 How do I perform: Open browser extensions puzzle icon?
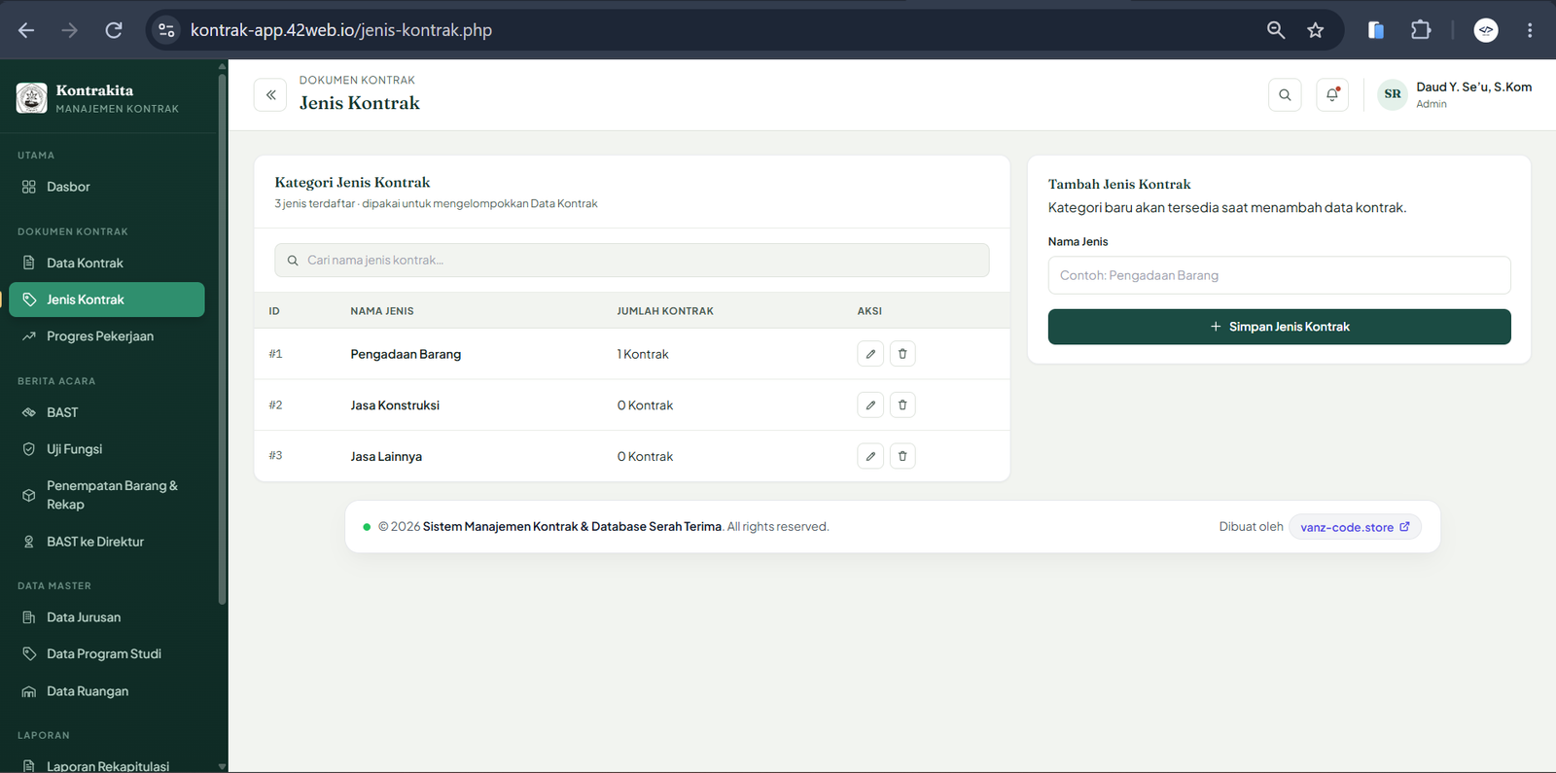[1421, 30]
